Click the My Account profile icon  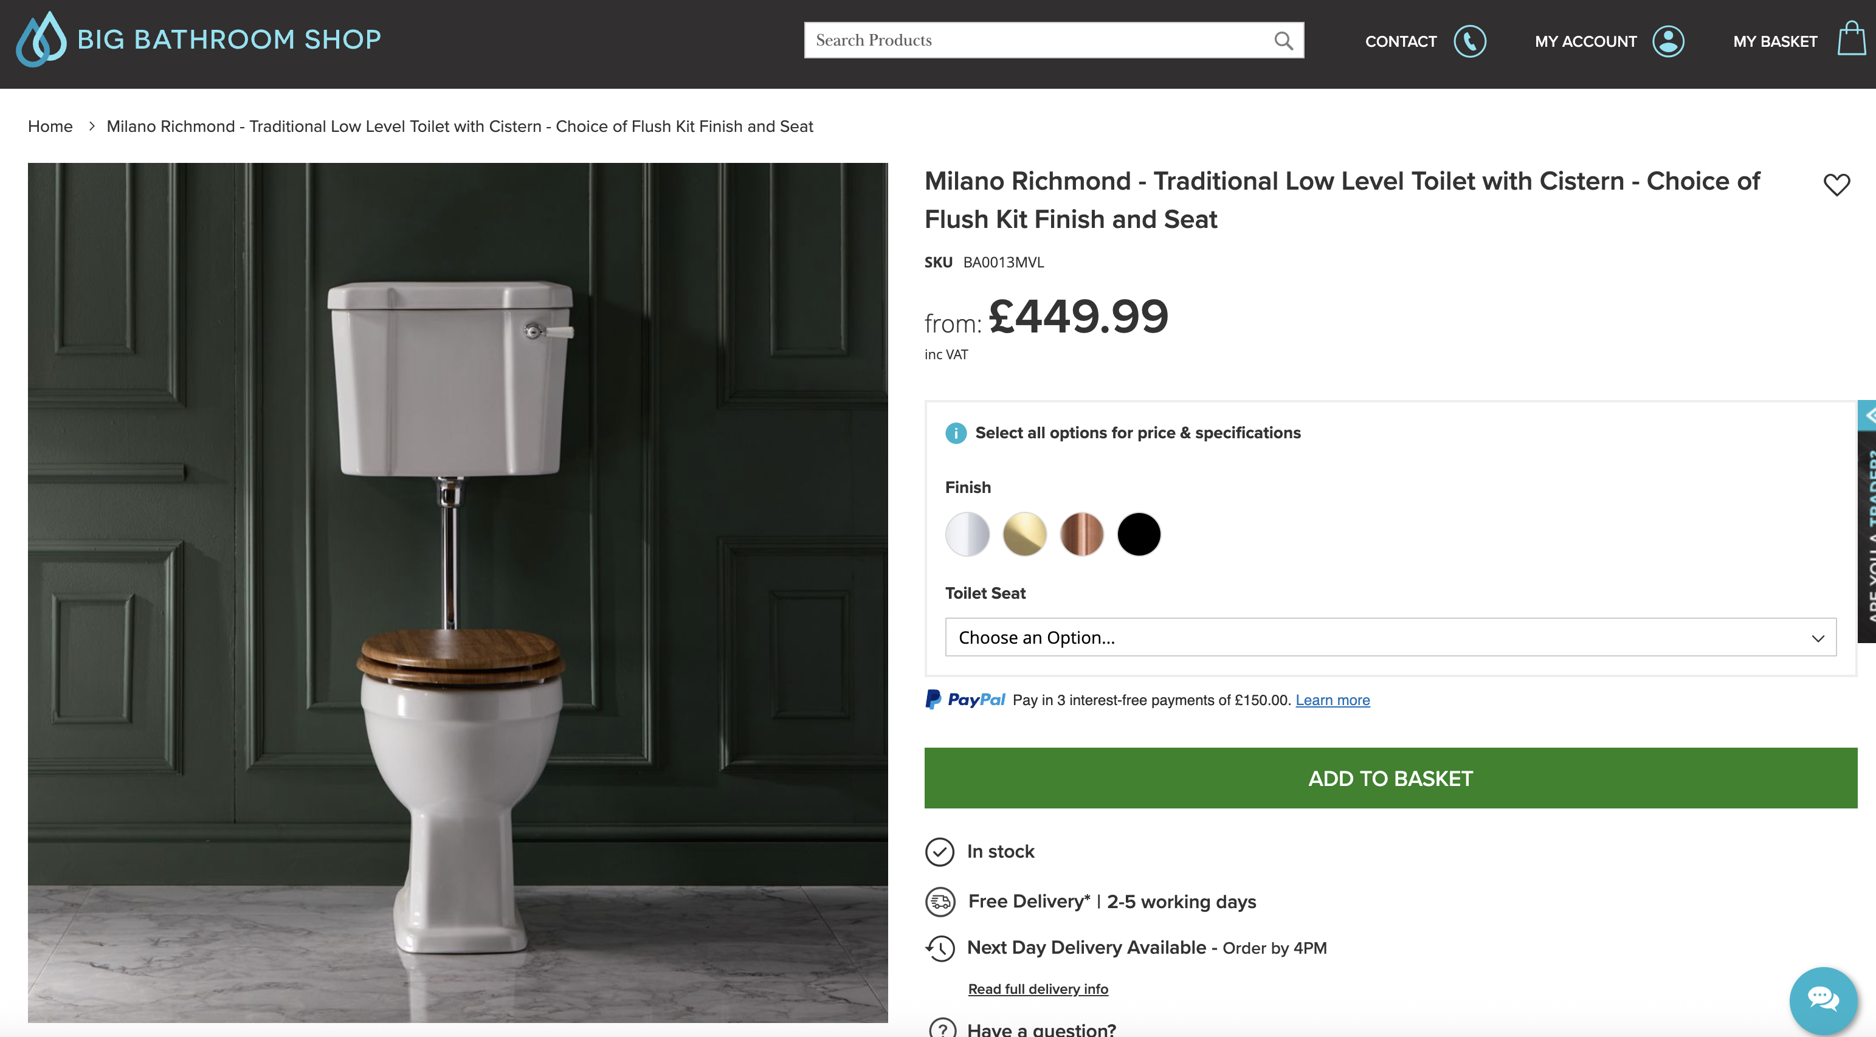pos(1667,41)
